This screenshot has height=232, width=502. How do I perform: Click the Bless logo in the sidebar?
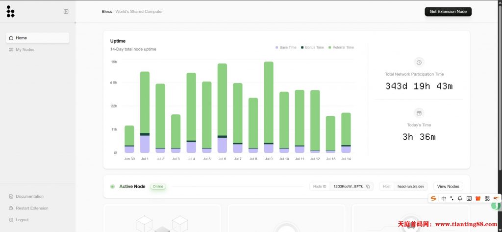(10, 12)
